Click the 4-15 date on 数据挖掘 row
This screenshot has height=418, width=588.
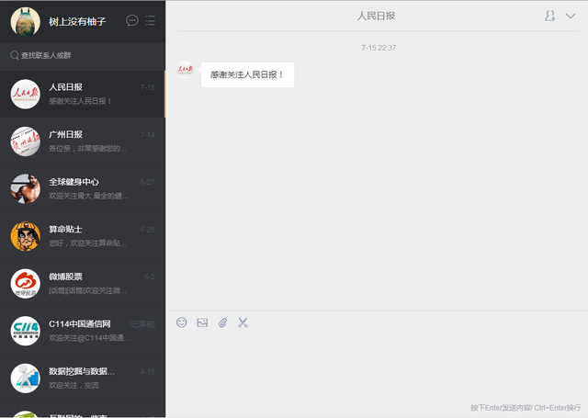tap(147, 371)
